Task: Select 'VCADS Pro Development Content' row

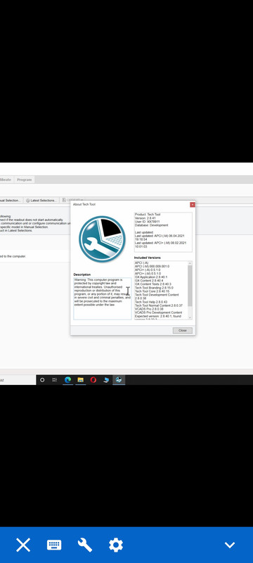Action: tap(158, 312)
